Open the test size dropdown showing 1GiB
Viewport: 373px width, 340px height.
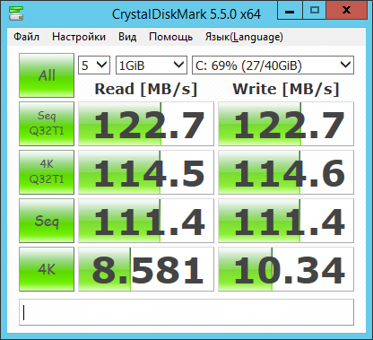coord(152,65)
